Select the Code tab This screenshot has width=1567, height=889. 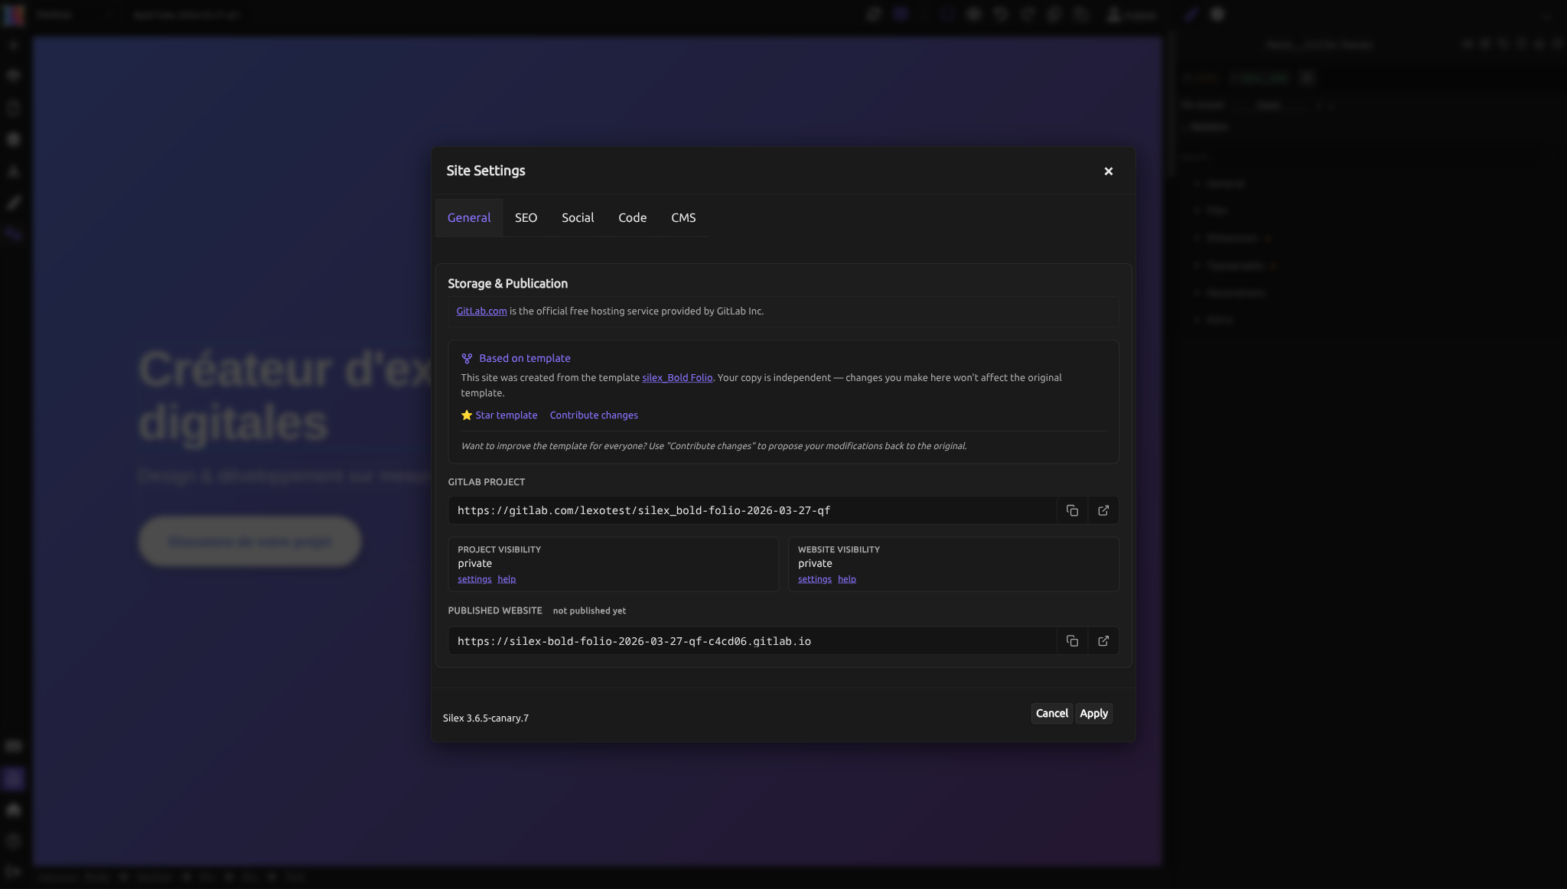click(x=632, y=217)
